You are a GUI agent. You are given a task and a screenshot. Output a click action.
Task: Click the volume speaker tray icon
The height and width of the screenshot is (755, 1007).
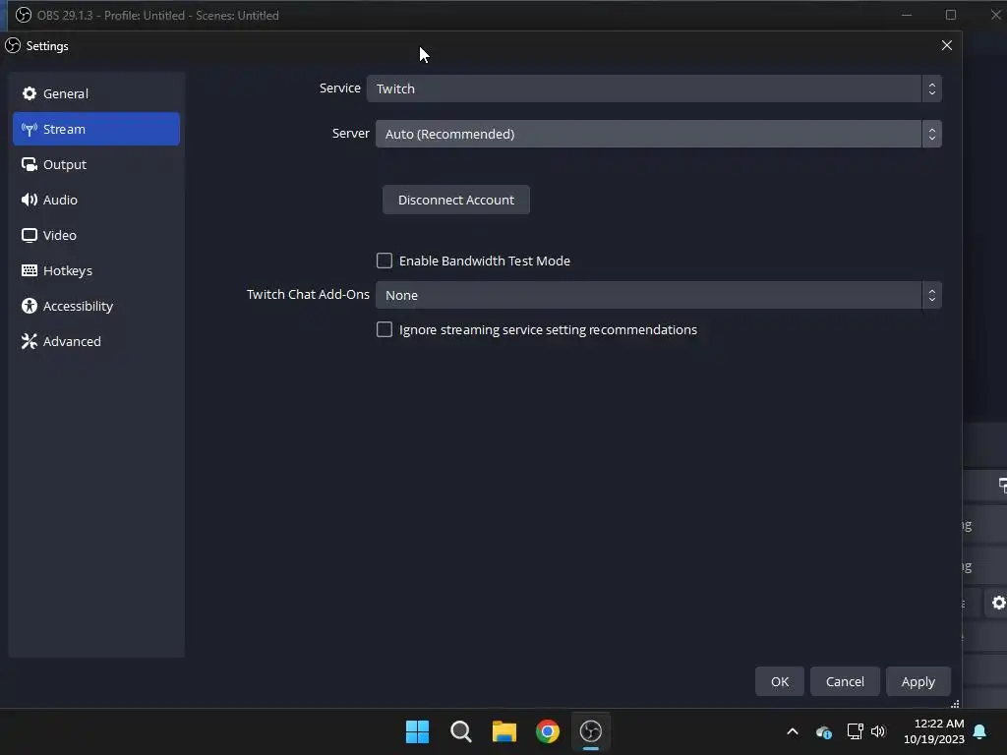point(878,731)
